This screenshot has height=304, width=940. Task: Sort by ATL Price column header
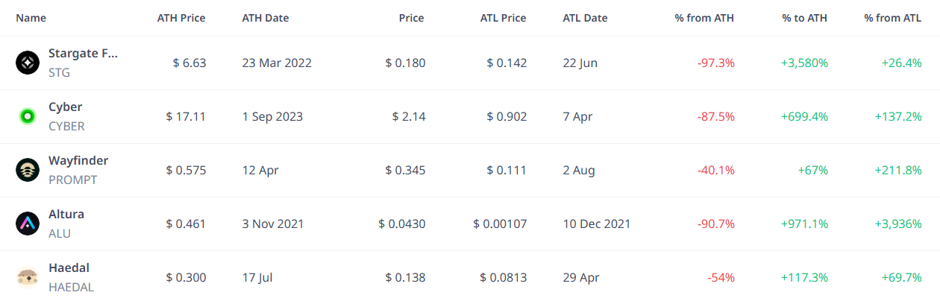(x=503, y=18)
